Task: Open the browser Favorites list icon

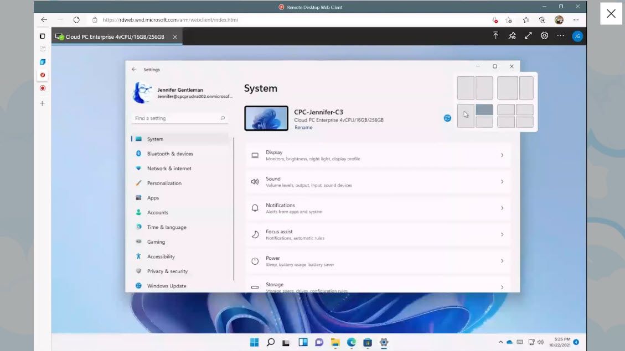Action: click(x=526, y=20)
